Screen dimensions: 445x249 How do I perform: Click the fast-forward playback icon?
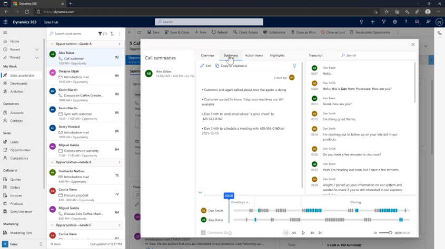(x=312, y=233)
